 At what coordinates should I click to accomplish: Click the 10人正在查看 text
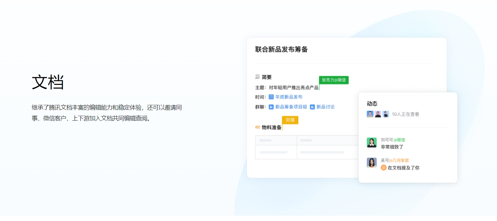pyautogui.click(x=406, y=114)
